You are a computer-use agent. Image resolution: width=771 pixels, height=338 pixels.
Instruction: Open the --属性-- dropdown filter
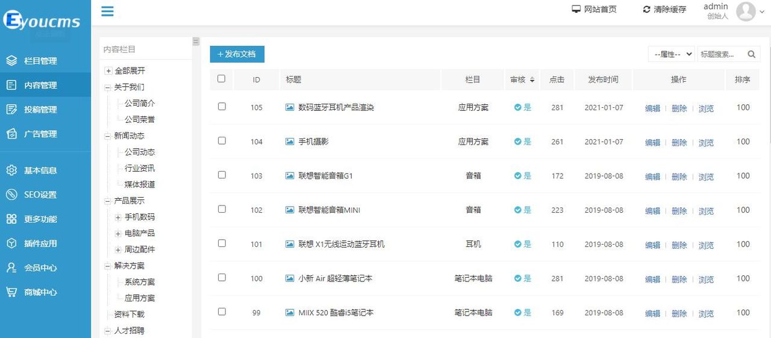click(x=671, y=54)
